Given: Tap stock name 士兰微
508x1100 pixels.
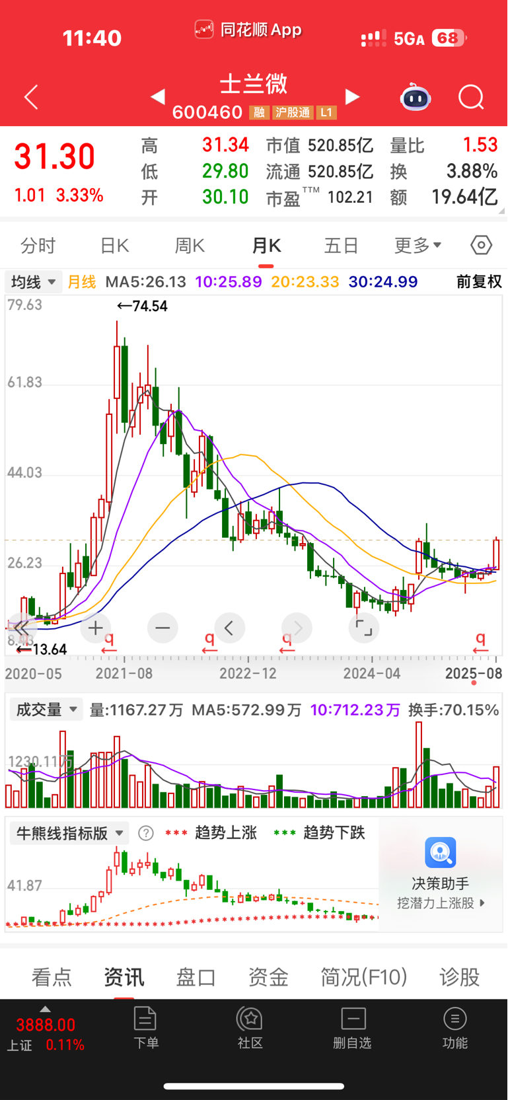Looking at the screenshot, I should 254,84.
